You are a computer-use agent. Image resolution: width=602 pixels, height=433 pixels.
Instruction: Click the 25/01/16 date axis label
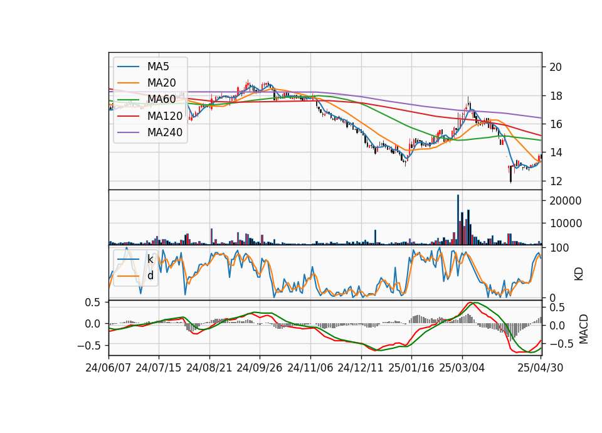(411, 368)
